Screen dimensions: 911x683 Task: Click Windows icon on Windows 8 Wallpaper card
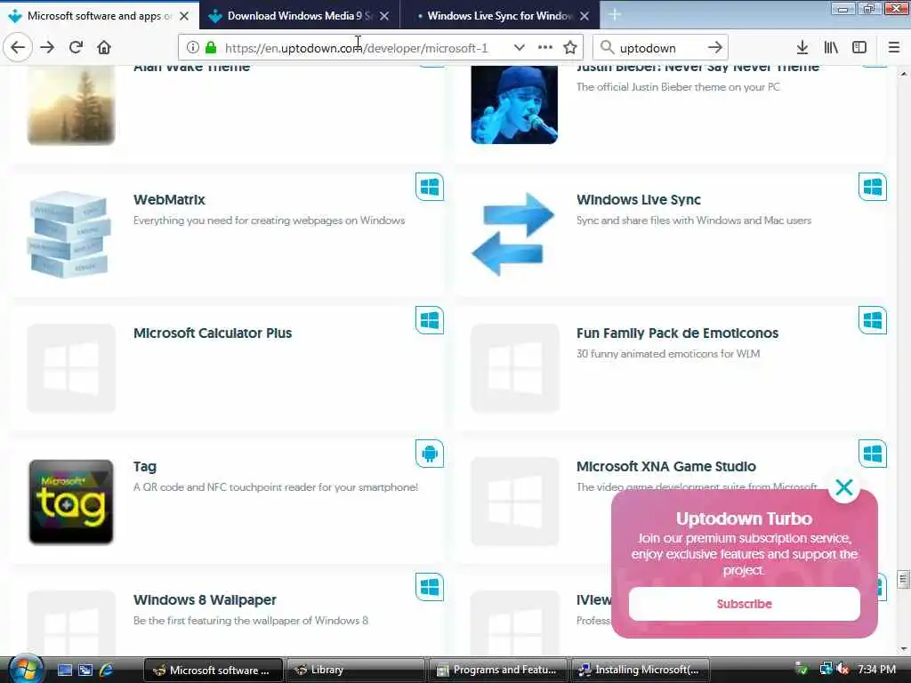tap(430, 587)
